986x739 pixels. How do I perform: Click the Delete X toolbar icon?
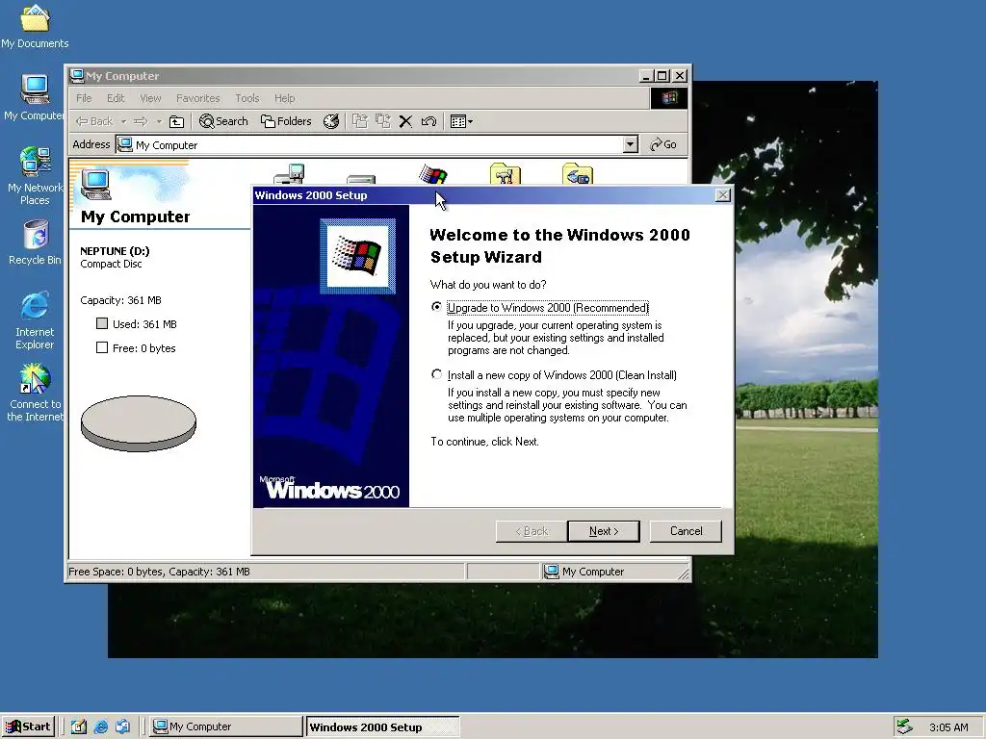405,121
